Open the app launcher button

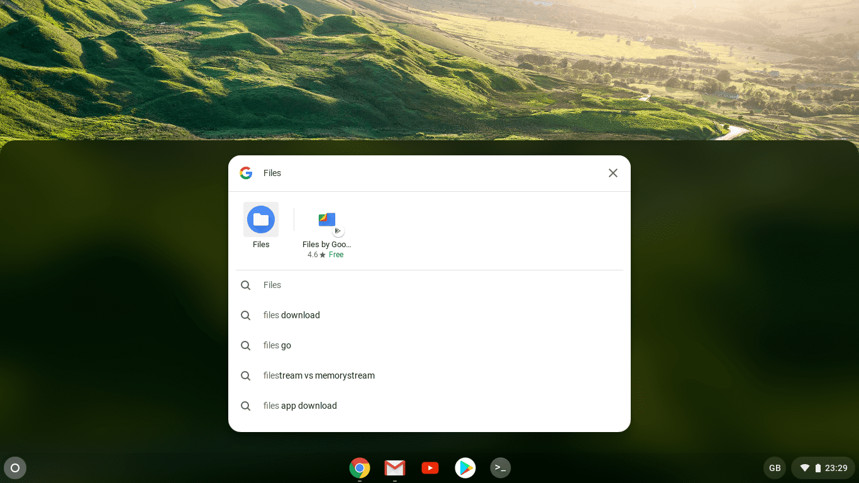tap(15, 468)
